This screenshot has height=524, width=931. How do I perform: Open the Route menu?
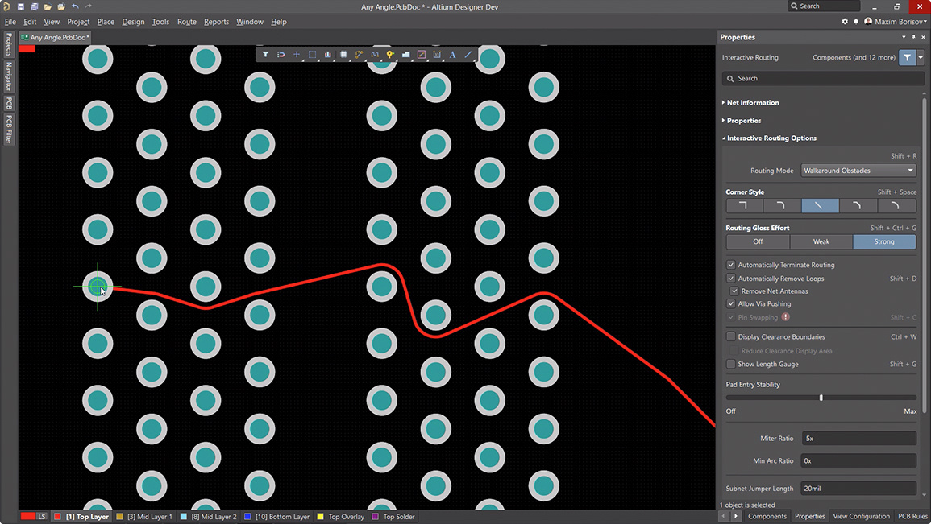[x=186, y=22]
